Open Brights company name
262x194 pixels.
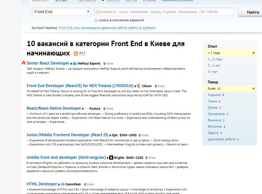coord(119,158)
